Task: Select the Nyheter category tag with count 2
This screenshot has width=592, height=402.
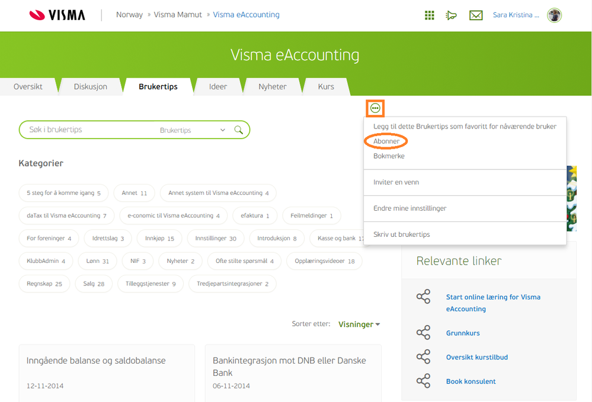Action: 181,261
